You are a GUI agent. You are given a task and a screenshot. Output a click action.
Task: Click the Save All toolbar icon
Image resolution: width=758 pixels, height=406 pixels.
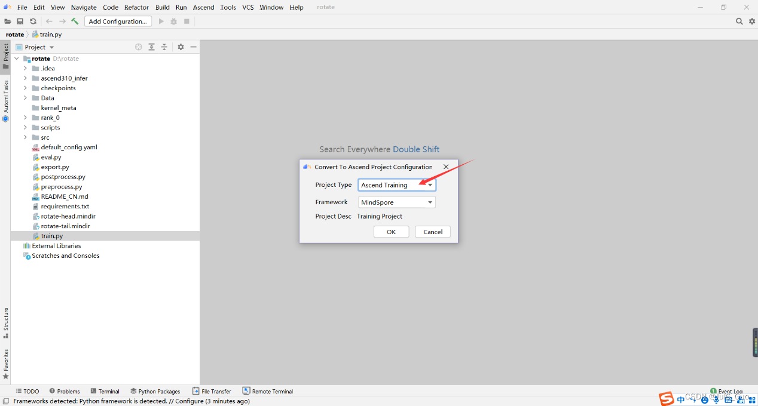coord(20,21)
